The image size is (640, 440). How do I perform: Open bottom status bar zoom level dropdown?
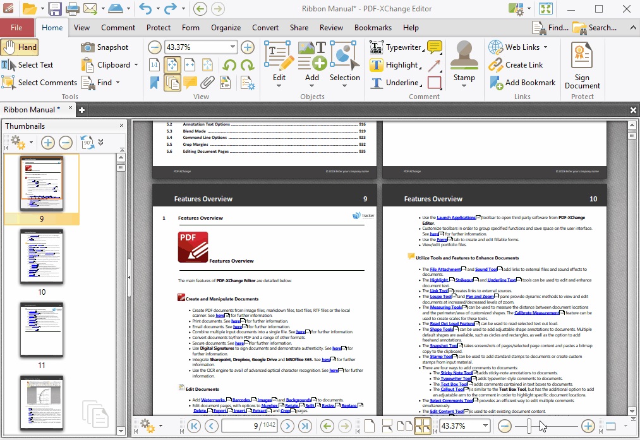coord(485,425)
